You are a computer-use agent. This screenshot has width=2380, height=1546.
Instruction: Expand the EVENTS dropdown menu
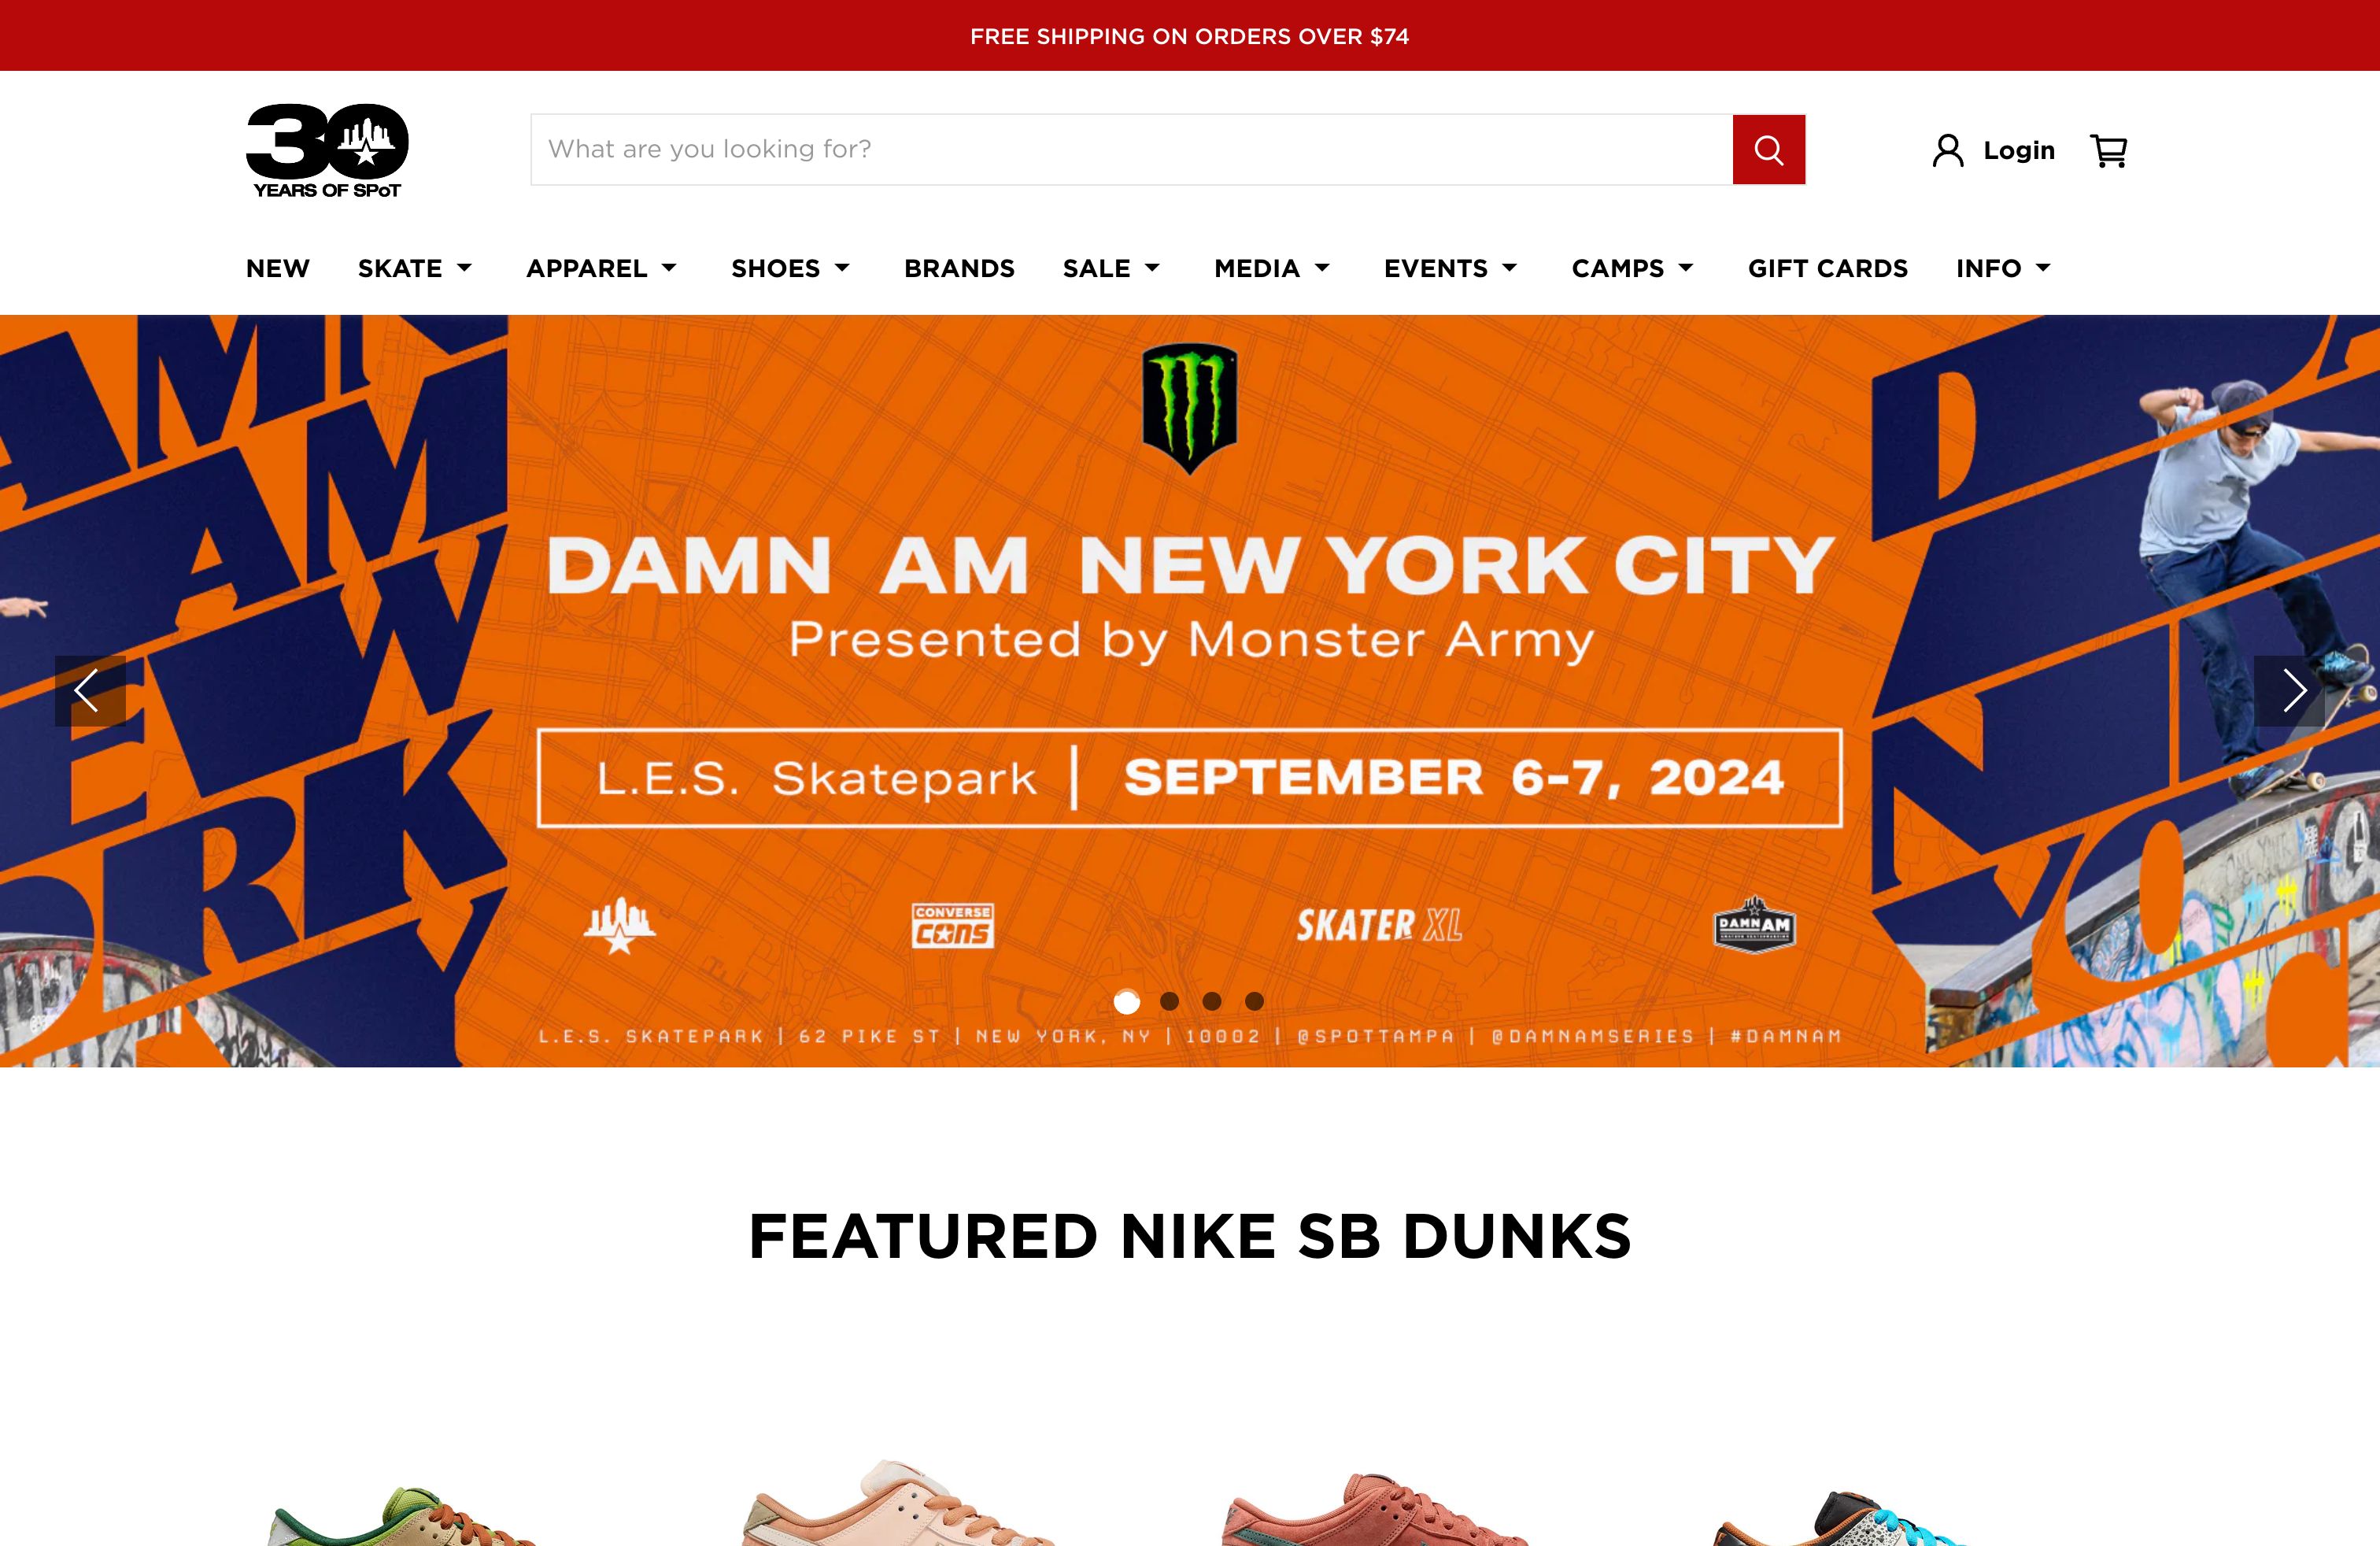coord(1451,268)
